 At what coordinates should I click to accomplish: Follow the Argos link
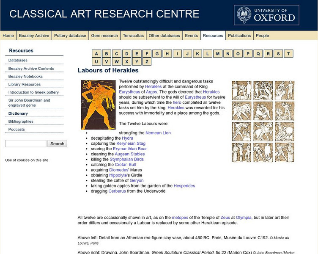click(x=151, y=92)
